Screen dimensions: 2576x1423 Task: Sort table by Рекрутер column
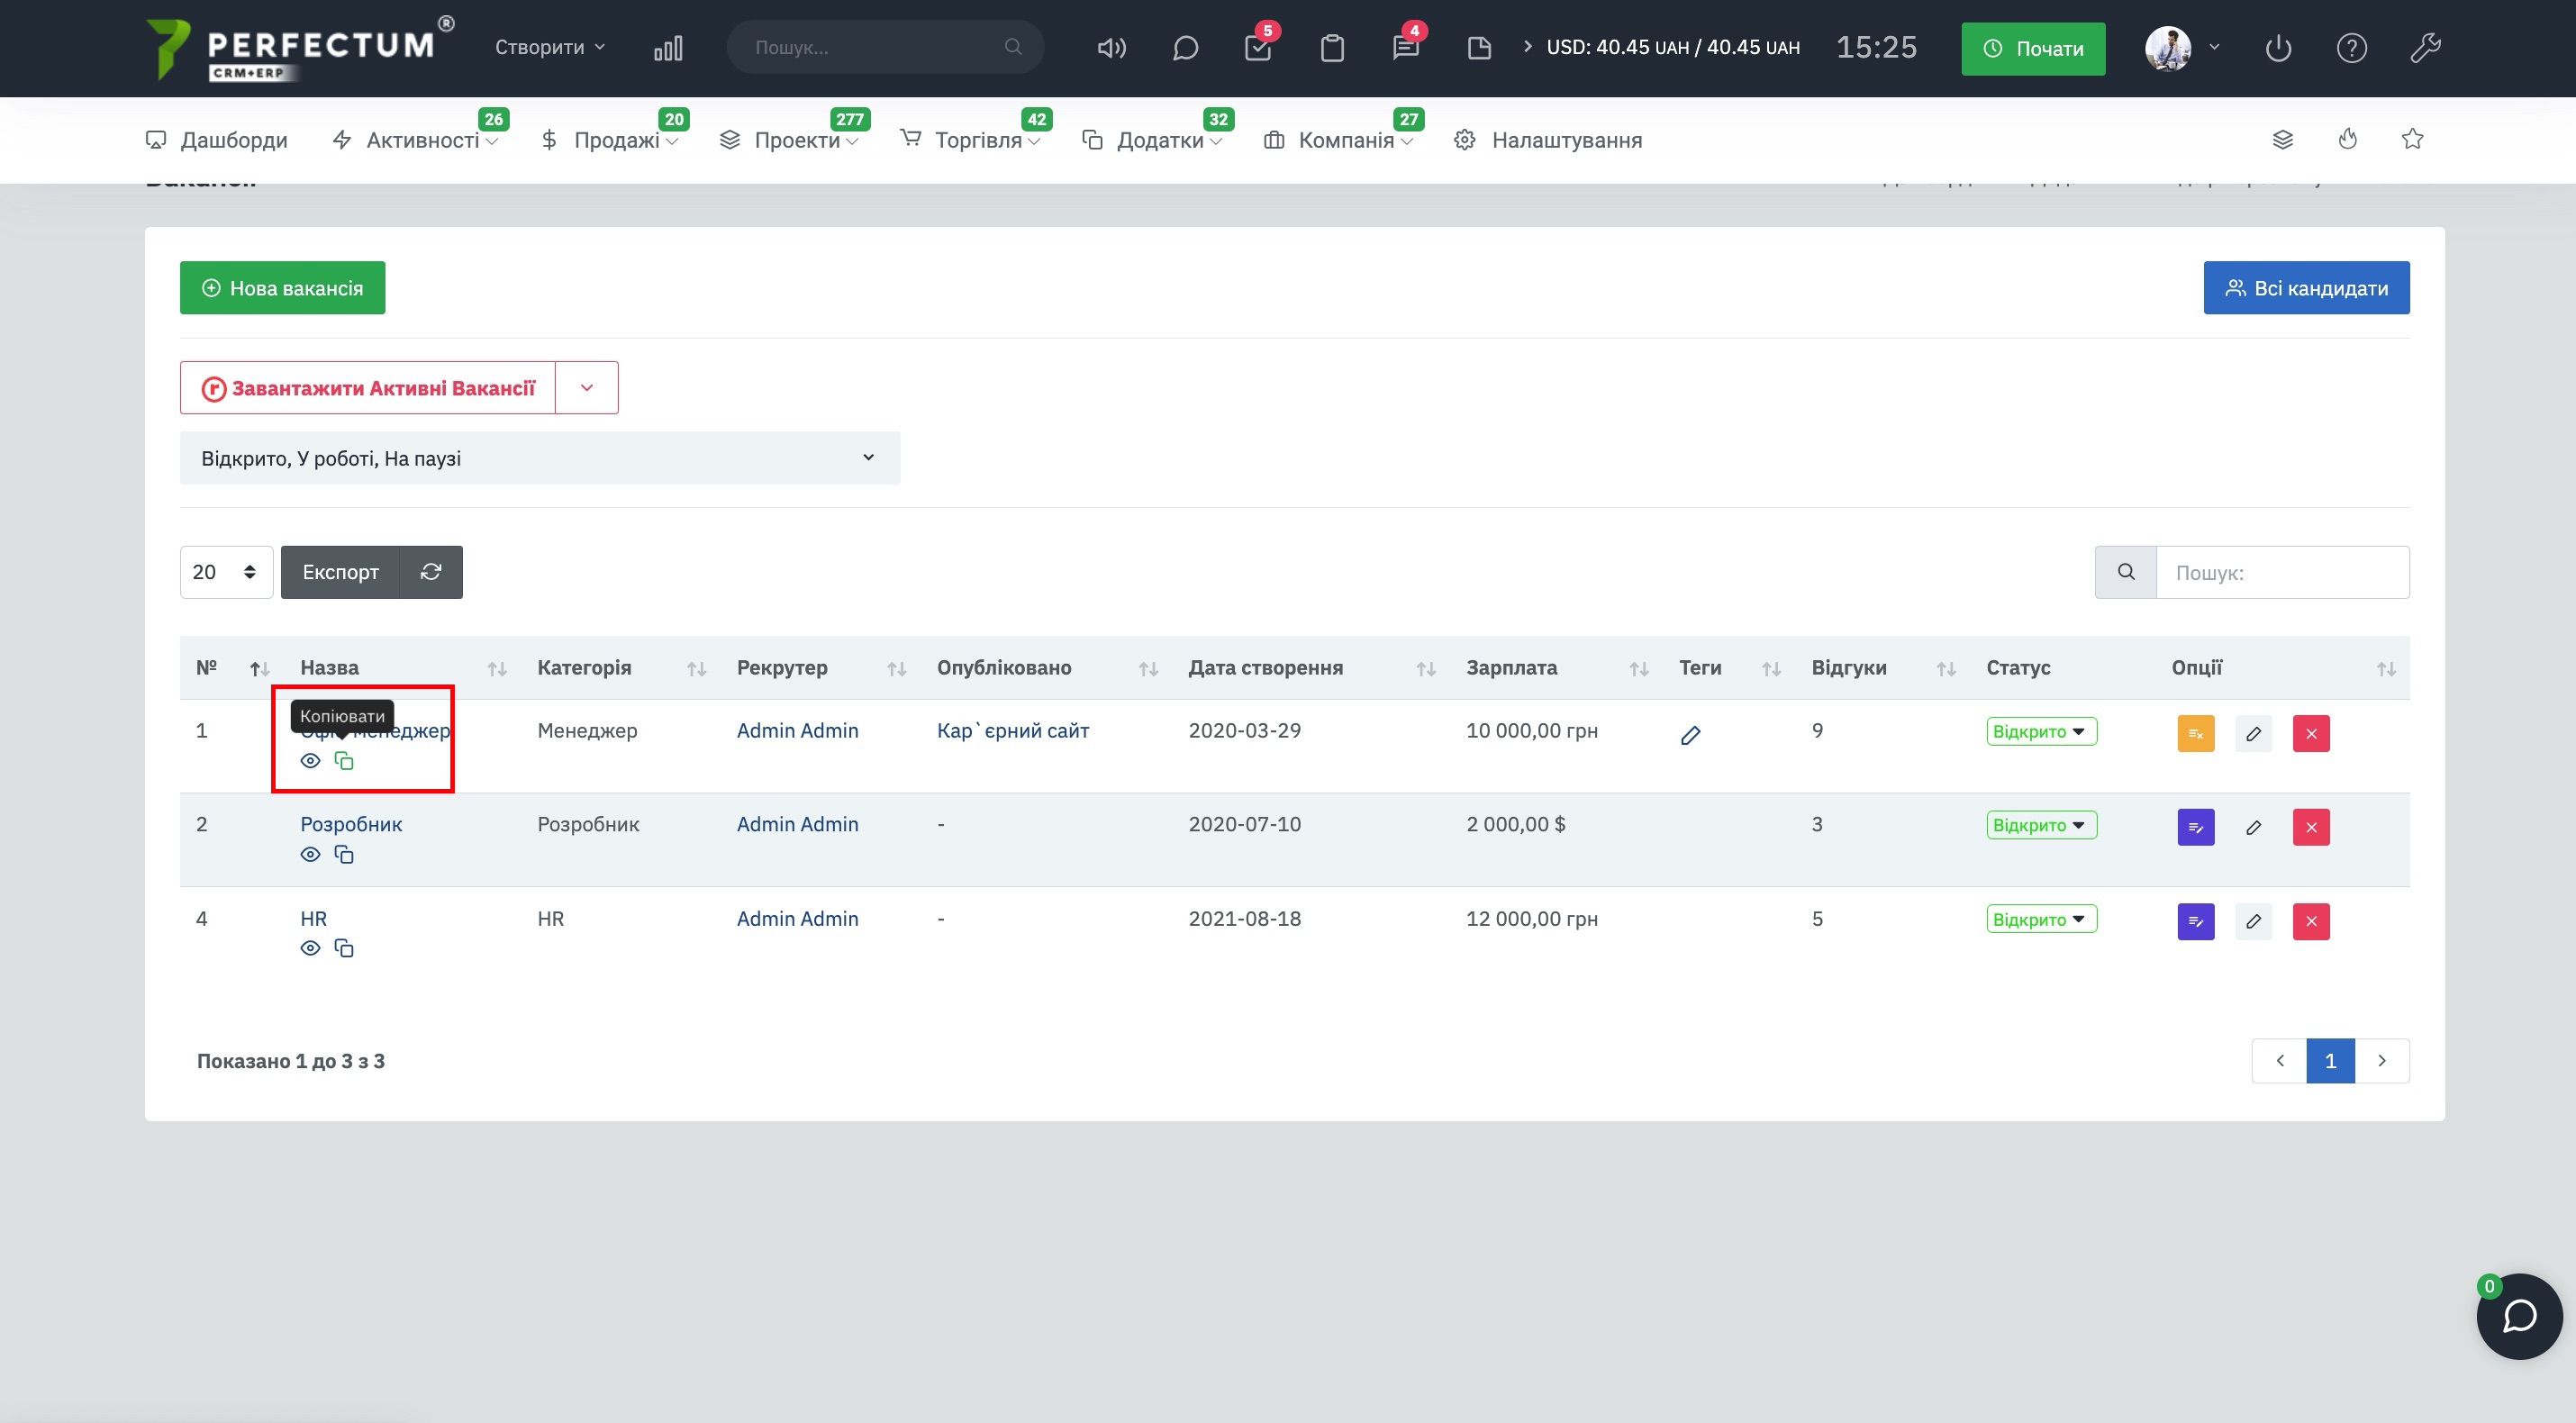coord(897,668)
